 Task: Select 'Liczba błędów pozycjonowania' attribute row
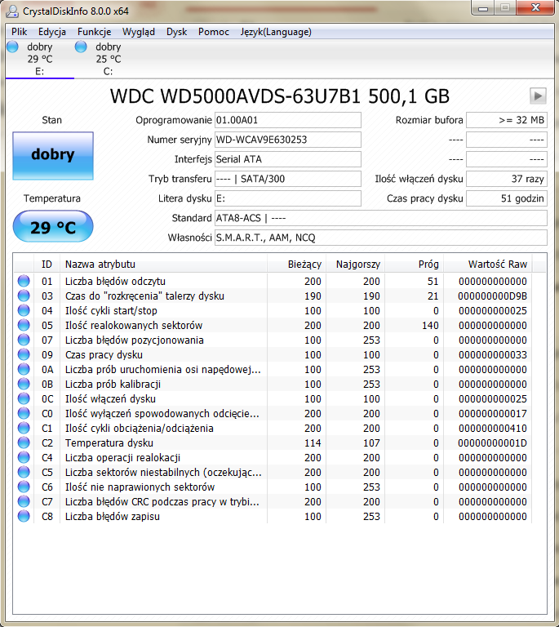pyautogui.click(x=273, y=340)
